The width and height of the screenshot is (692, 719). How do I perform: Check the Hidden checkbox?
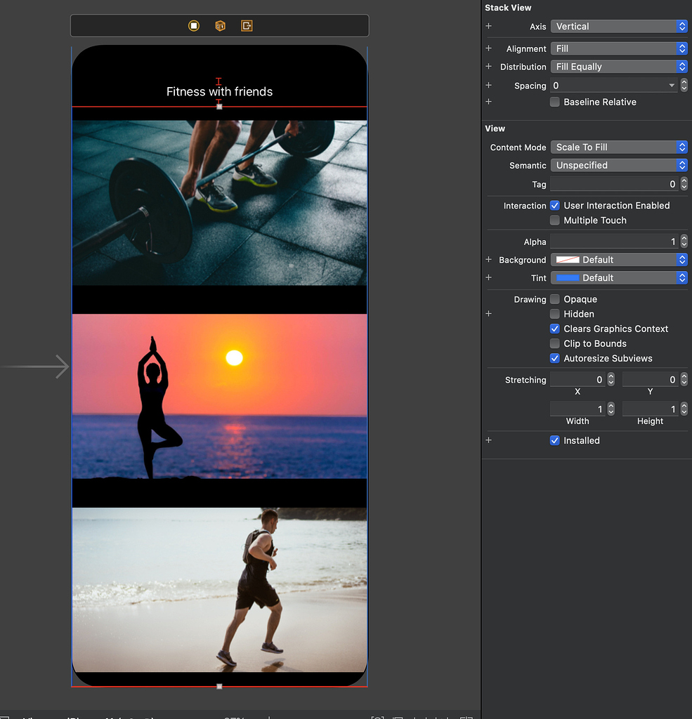pyautogui.click(x=555, y=314)
